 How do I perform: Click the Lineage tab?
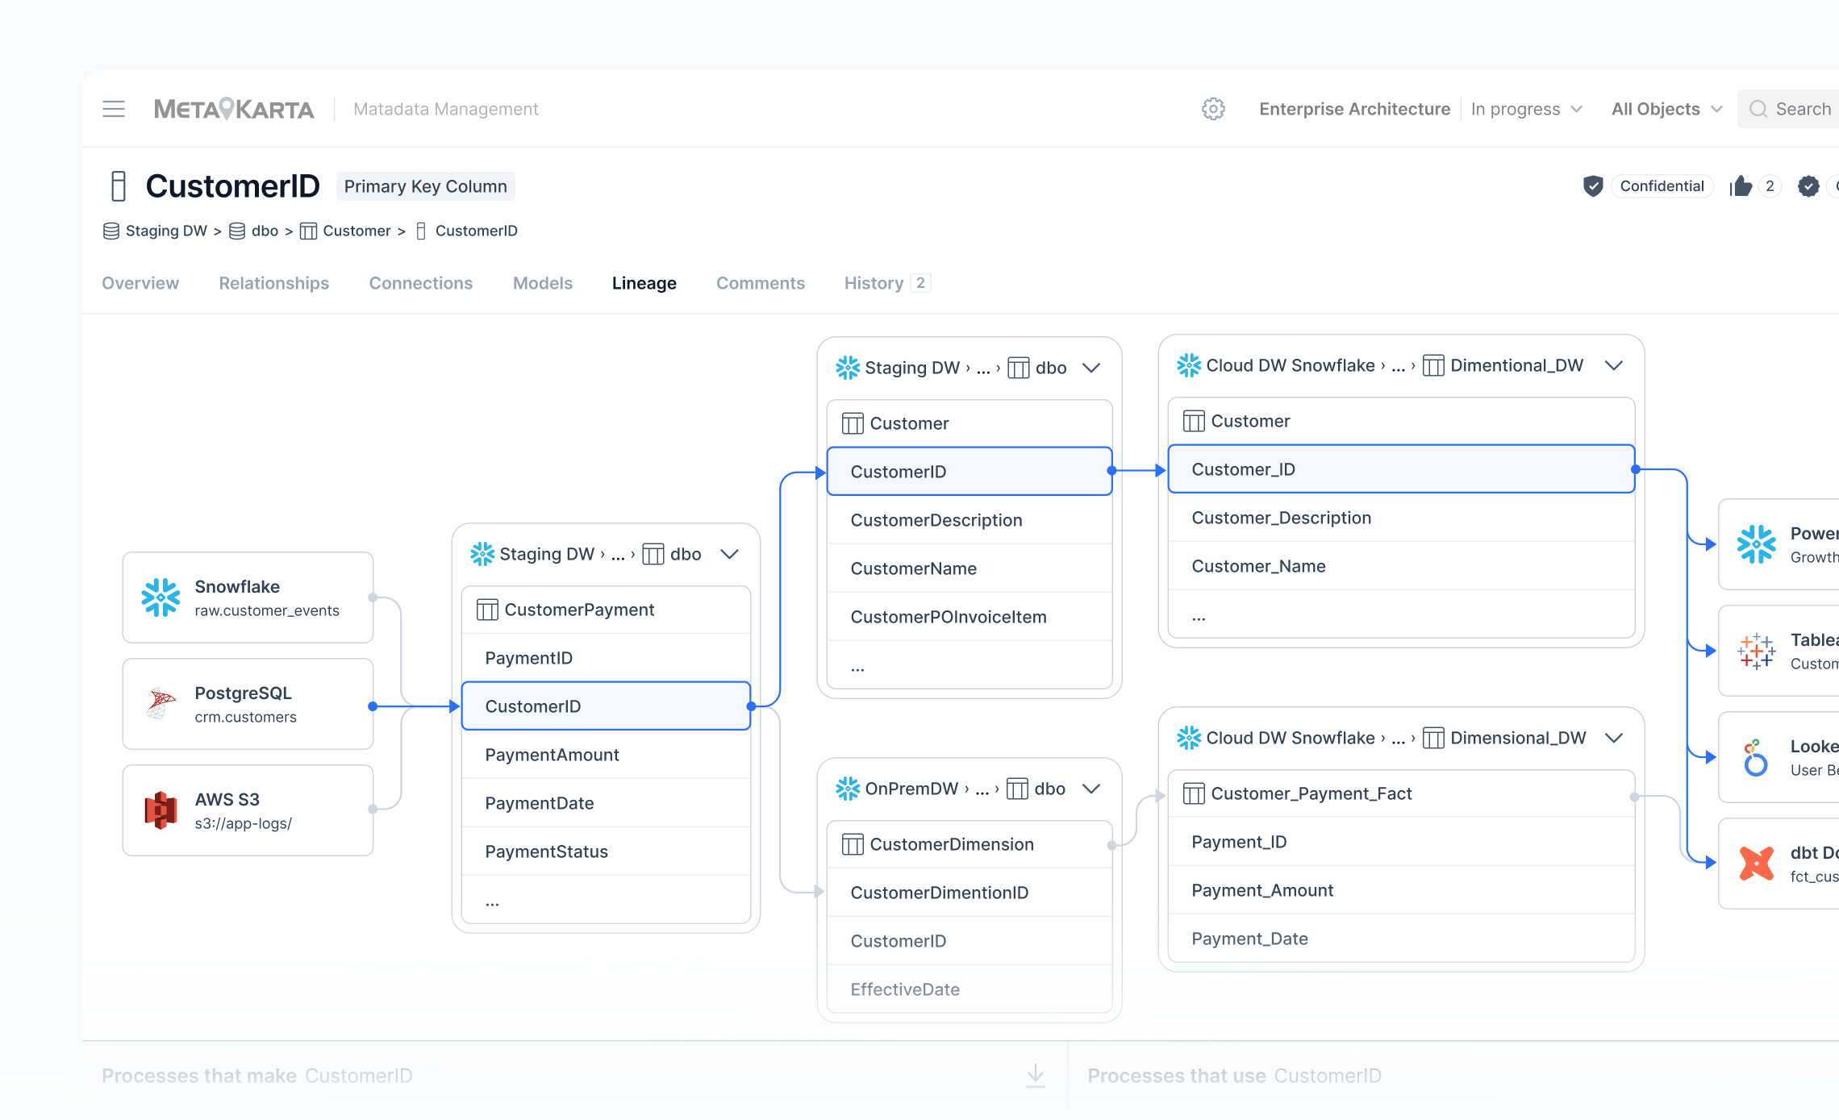(644, 283)
